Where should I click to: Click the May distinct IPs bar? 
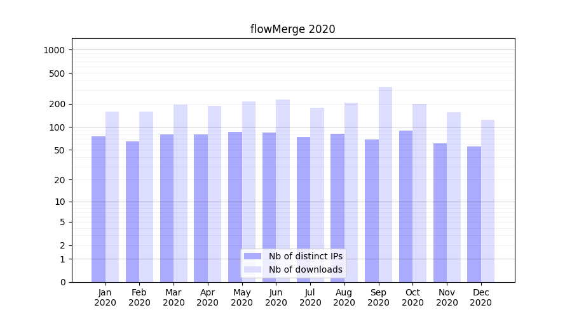(235, 207)
